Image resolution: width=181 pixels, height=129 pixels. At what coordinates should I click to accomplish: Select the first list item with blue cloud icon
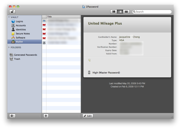61,21
